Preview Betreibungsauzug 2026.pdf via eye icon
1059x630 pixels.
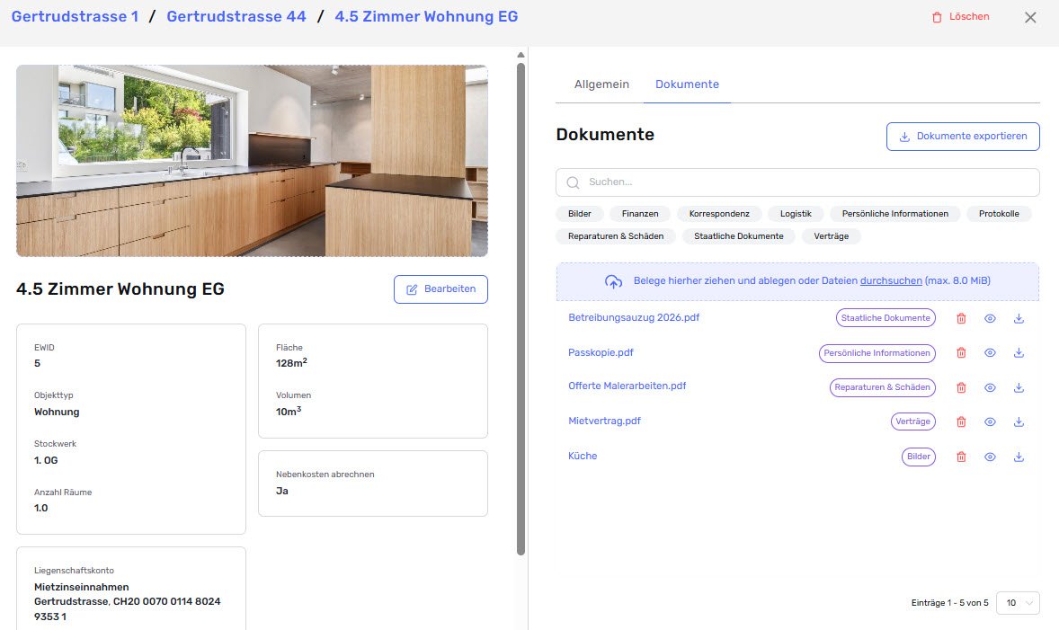click(x=990, y=318)
